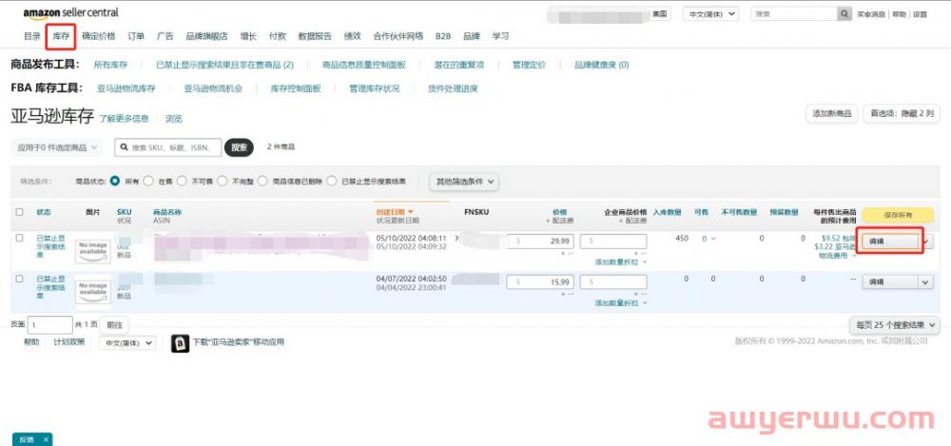Click the Amazon Seller Central logo

(71, 14)
